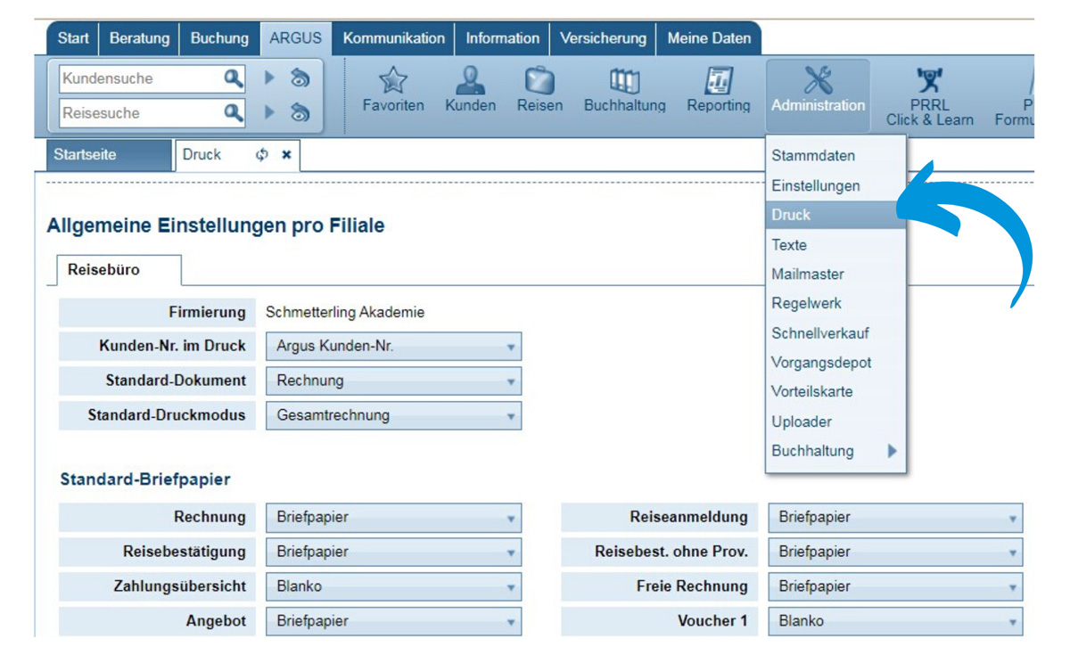Click the Reisesuche magnifier icon
This screenshot has width=1070, height=663.
click(x=234, y=113)
